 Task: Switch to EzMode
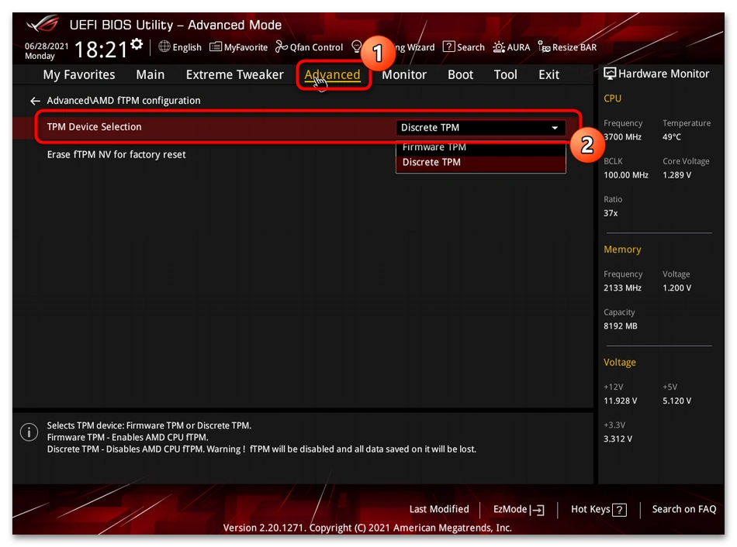(518, 509)
